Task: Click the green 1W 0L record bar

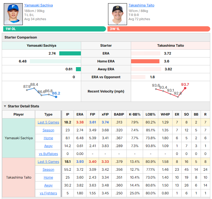Action: tap(55, 29)
